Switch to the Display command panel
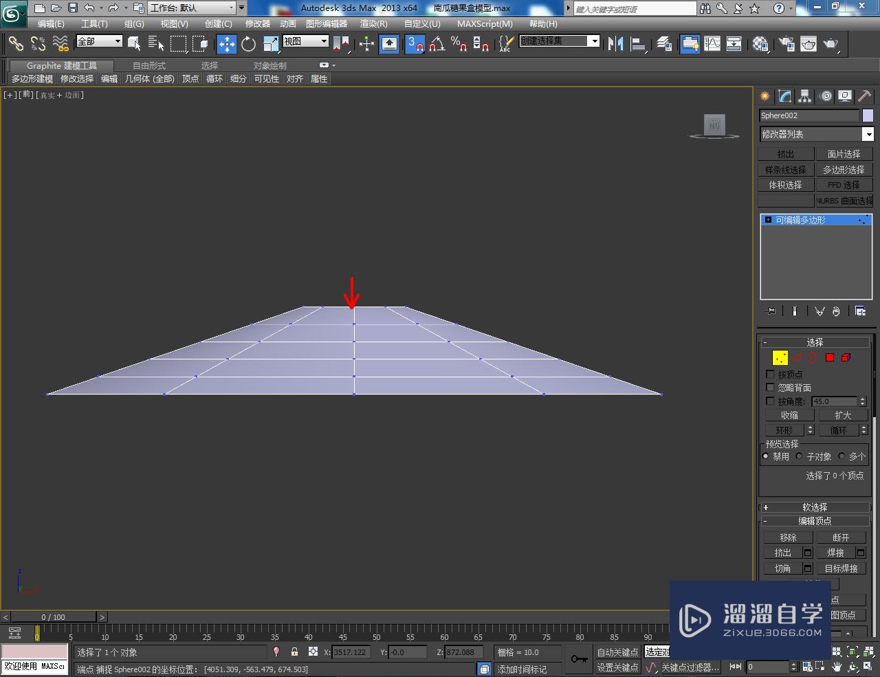The image size is (880, 677). (845, 96)
